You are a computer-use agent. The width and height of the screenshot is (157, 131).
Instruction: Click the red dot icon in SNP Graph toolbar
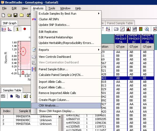[x=25, y=29]
